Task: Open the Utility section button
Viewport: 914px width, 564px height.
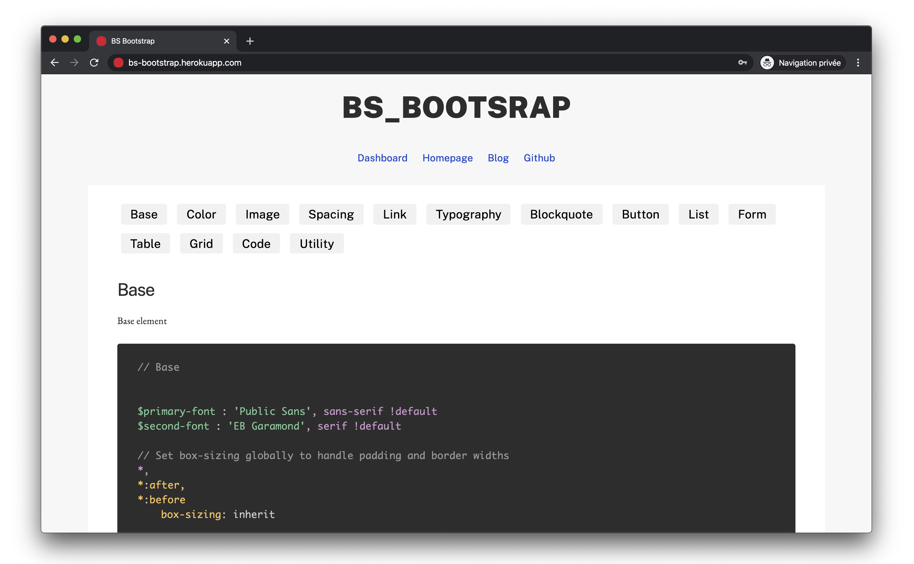Action: (x=316, y=244)
